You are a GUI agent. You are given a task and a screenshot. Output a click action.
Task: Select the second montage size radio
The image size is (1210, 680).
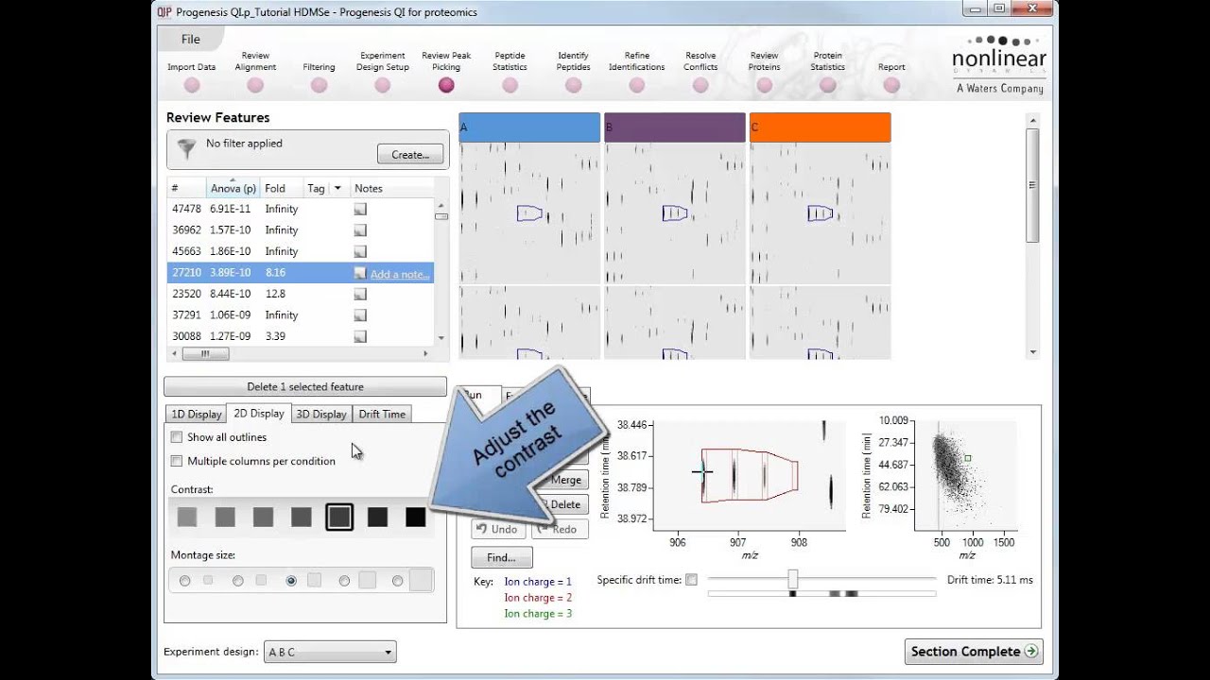[x=238, y=581]
